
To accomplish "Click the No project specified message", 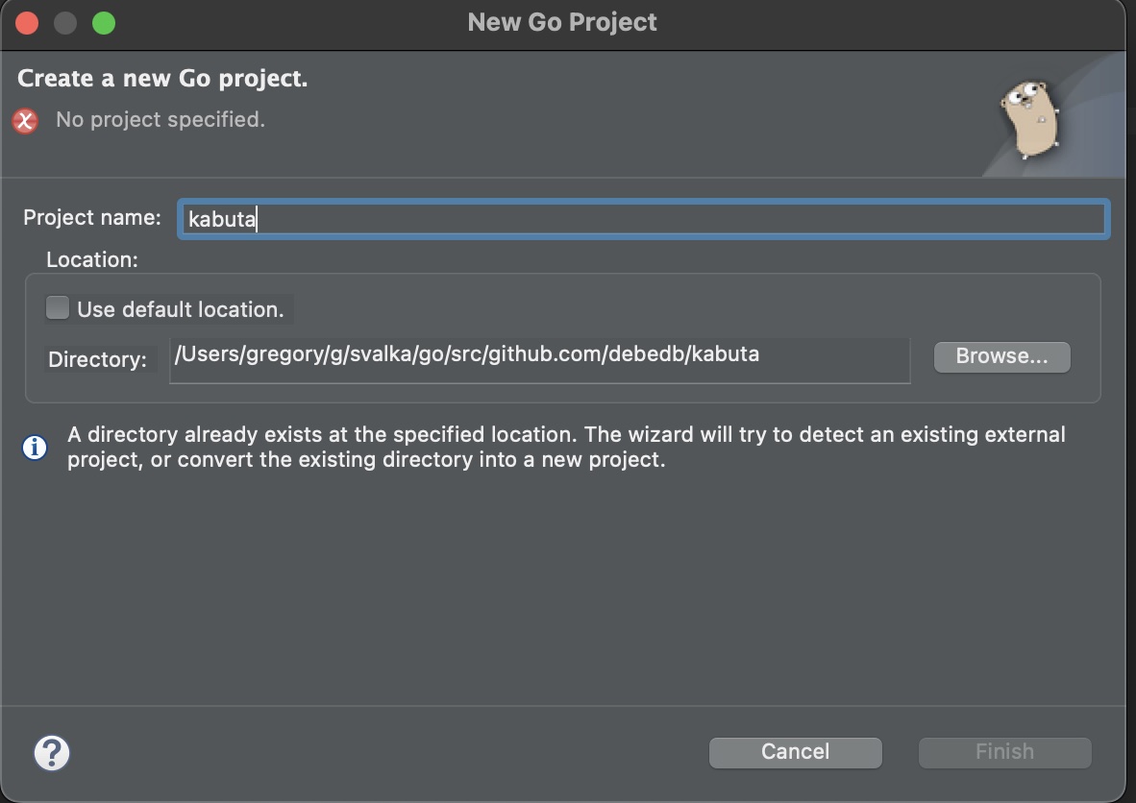I will click(x=161, y=120).
